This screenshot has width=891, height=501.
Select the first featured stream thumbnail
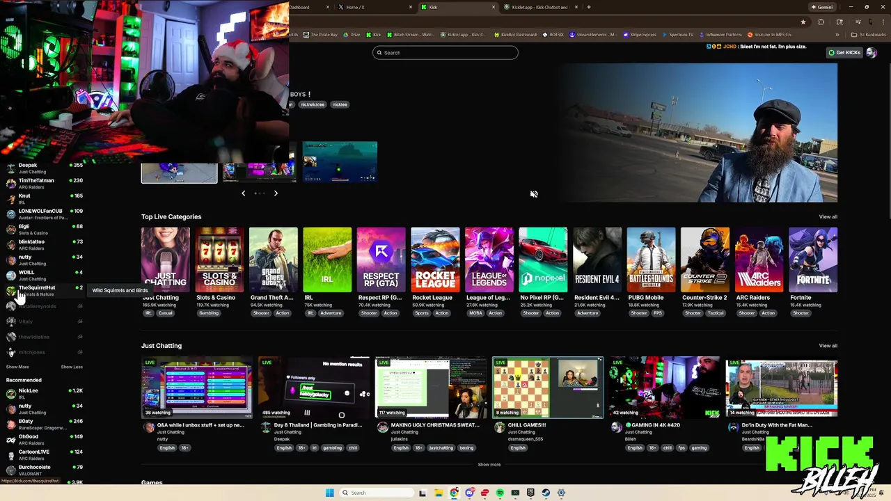coord(180,173)
